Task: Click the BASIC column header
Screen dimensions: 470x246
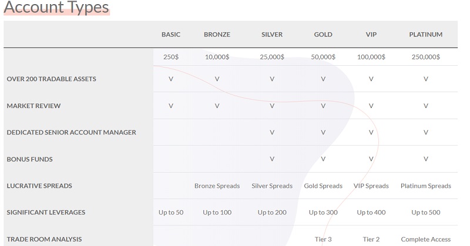Action: [171, 35]
